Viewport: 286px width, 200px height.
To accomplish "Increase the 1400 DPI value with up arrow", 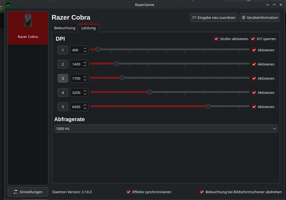I will click(x=85, y=62).
